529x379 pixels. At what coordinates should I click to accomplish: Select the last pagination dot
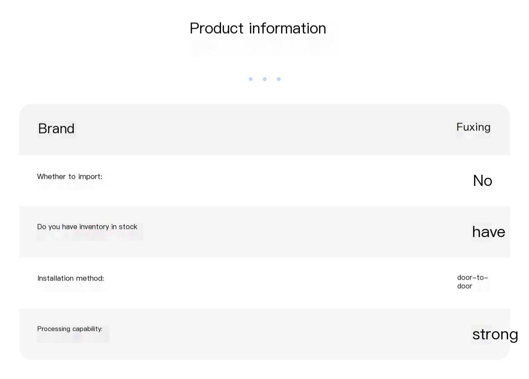279,79
